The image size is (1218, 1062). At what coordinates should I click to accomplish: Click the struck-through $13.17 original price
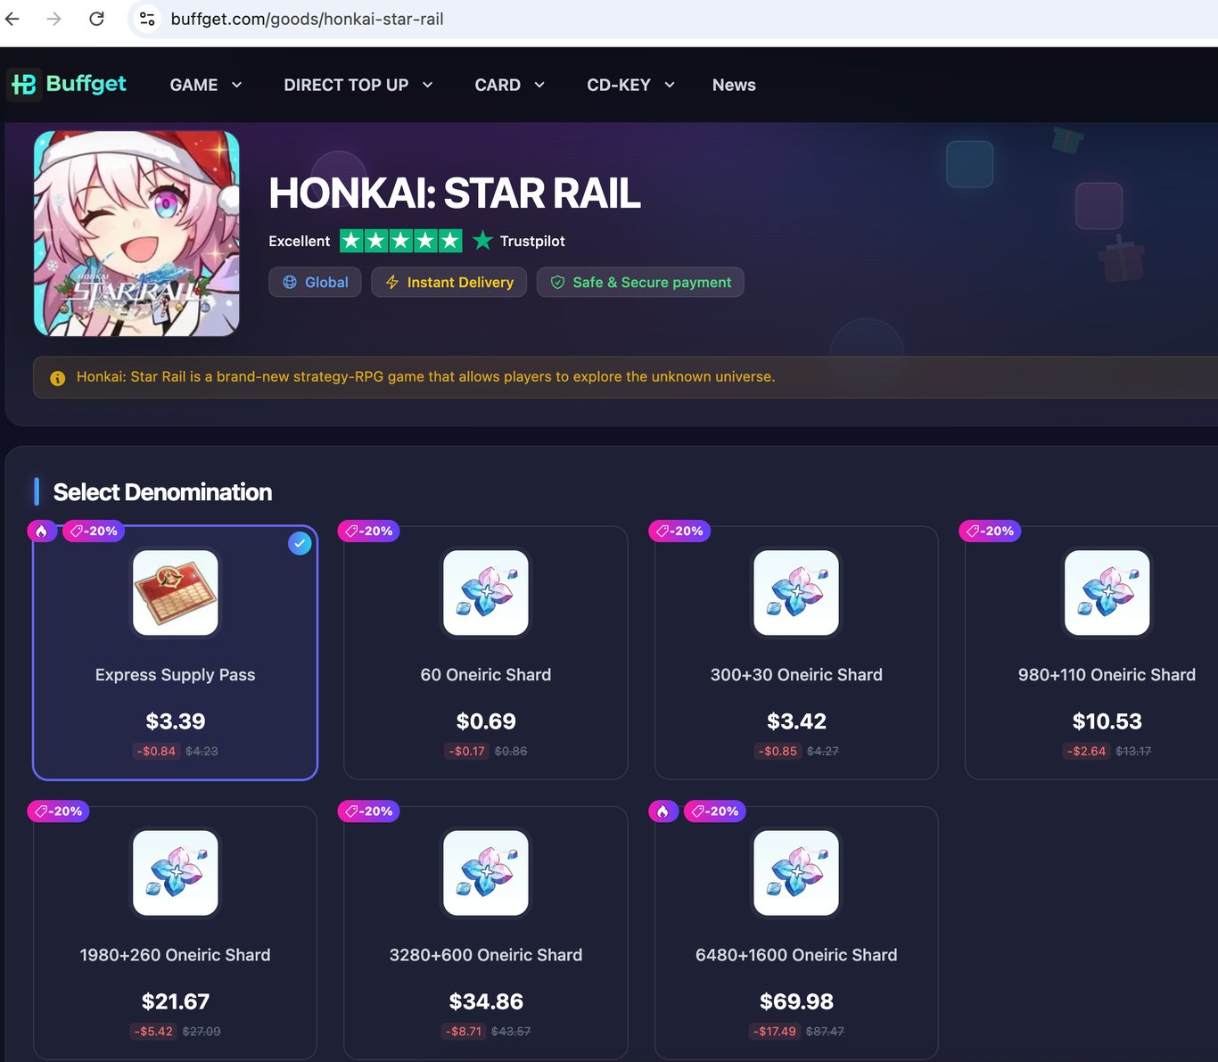coord(1133,752)
